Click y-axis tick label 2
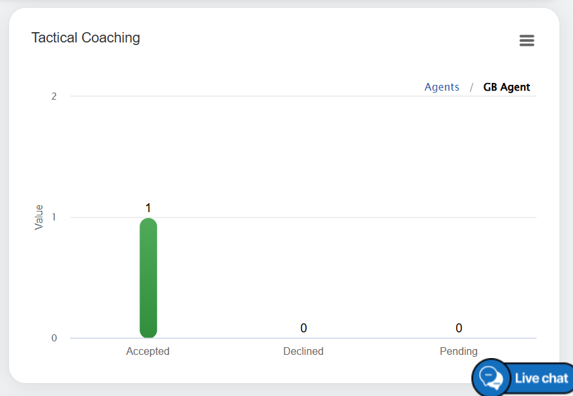Screen dimensions: 573x396 coord(54,96)
